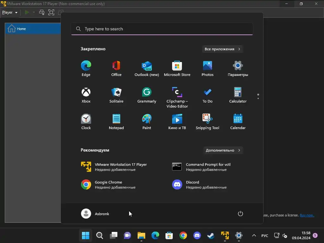Viewport: 324px width, 243px height.
Task: Open Steam from the taskbar
Action: [211, 235]
